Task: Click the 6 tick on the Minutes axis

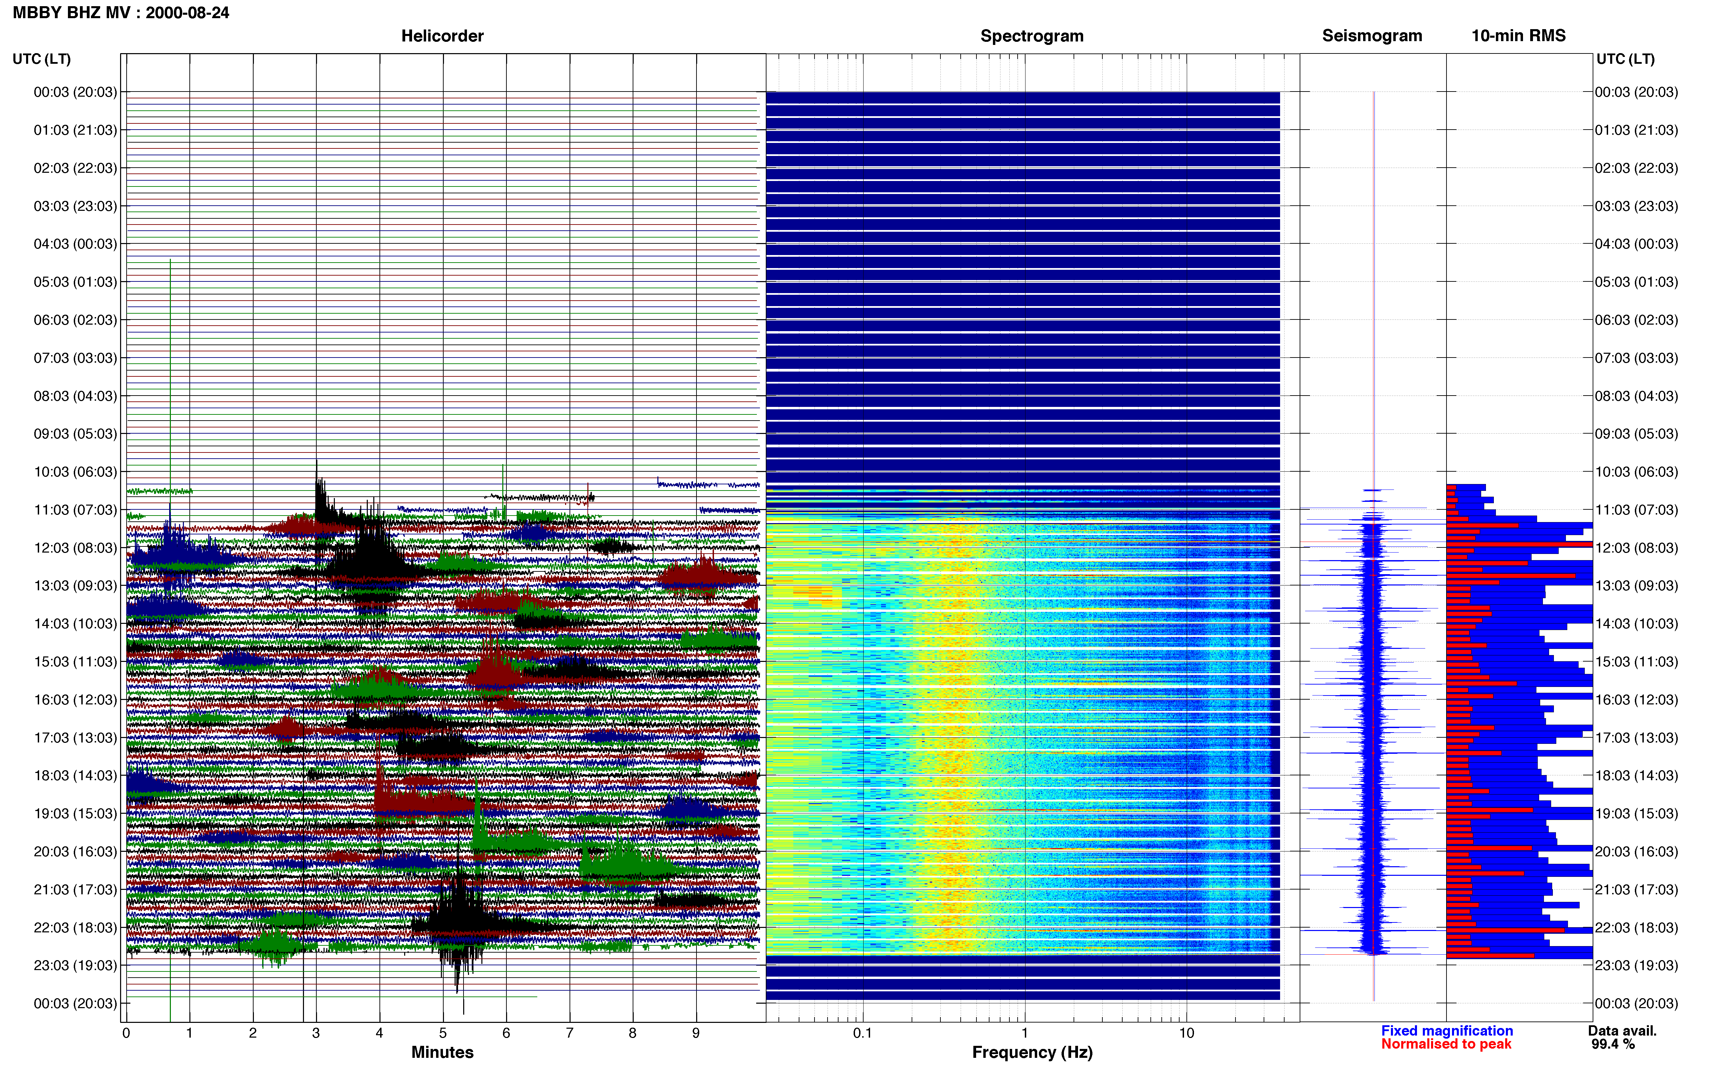Action: 506,1032
